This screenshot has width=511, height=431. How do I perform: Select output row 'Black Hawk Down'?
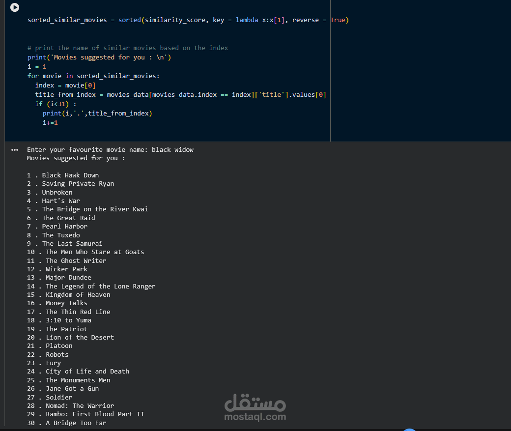point(63,175)
